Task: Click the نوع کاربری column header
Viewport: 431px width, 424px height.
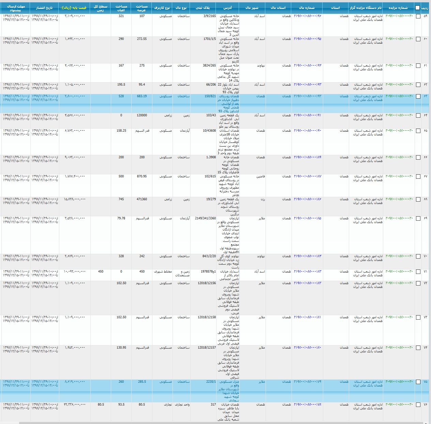Action: (x=162, y=8)
